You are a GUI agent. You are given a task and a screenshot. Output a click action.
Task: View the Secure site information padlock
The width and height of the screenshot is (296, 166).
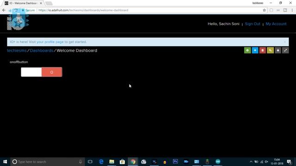23,10
